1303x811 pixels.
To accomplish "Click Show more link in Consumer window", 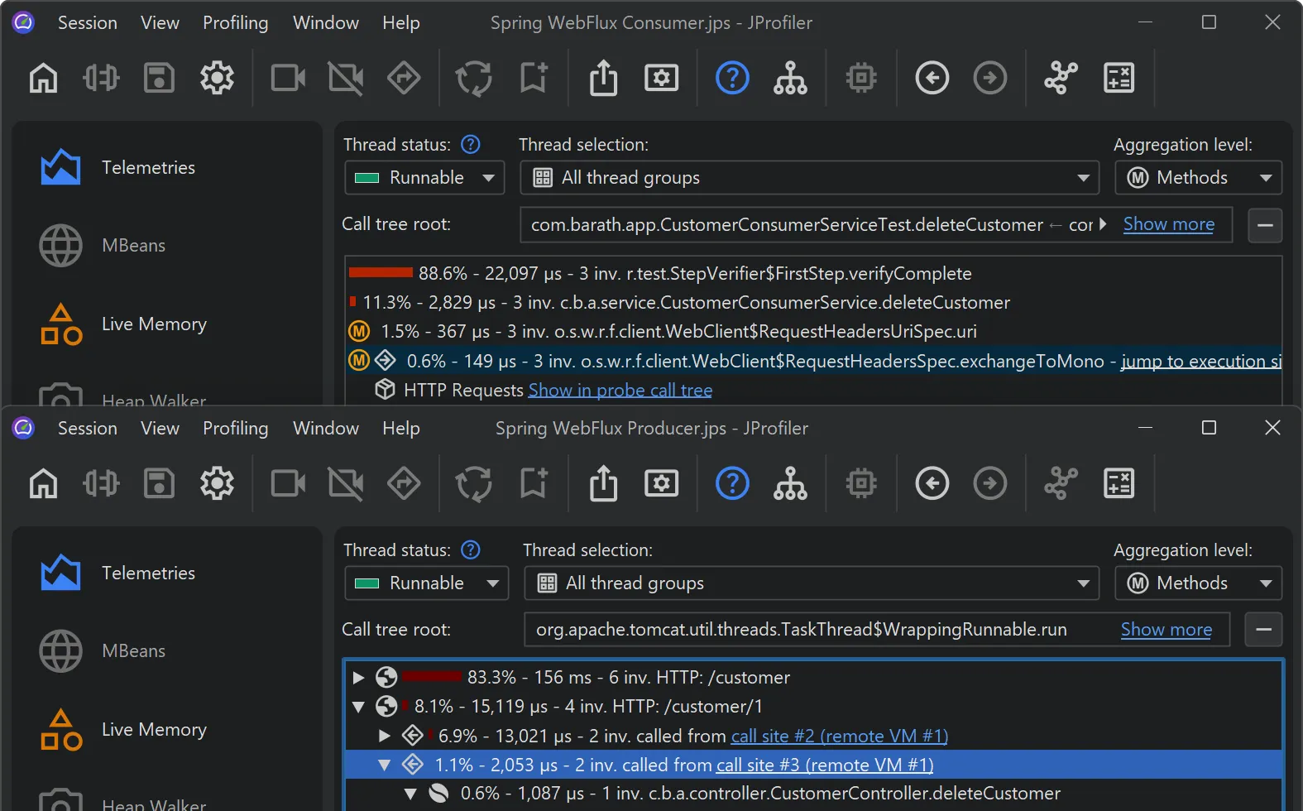I will [1169, 224].
